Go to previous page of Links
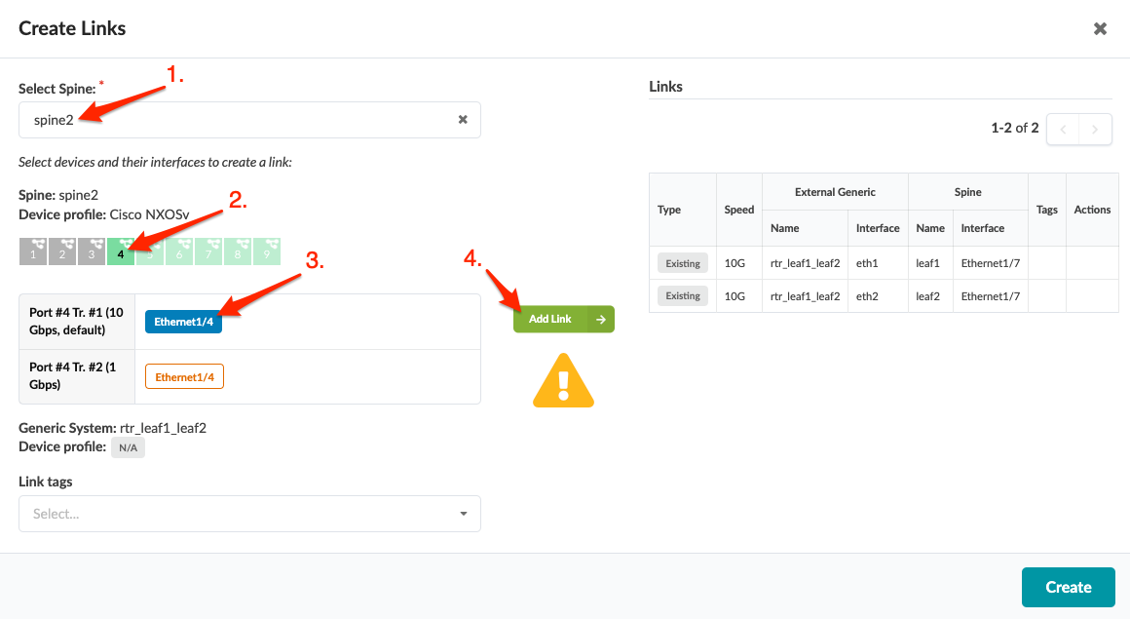 [x=1063, y=129]
